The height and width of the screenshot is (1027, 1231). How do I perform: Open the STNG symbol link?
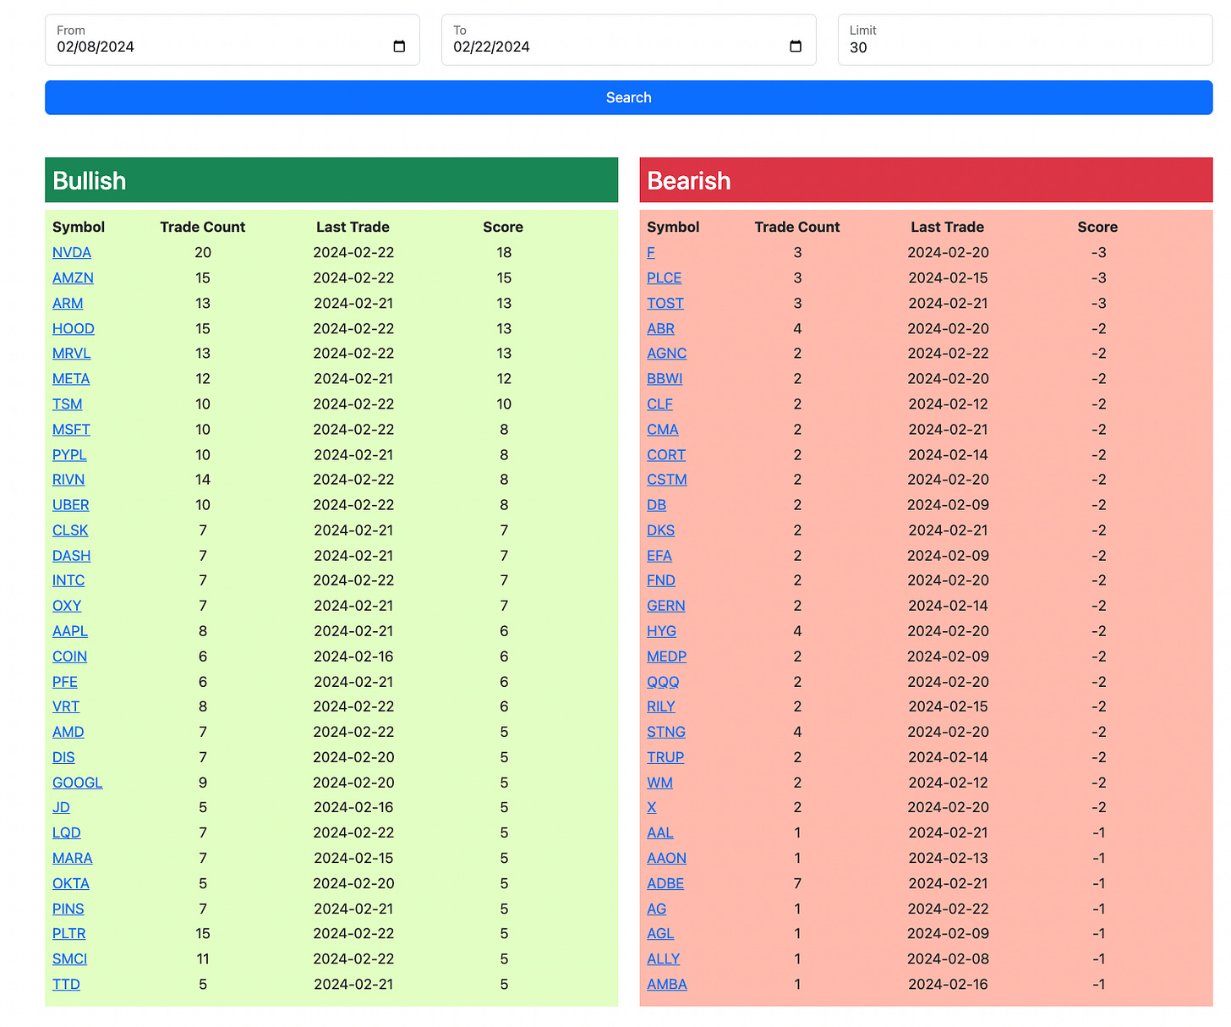point(666,732)
